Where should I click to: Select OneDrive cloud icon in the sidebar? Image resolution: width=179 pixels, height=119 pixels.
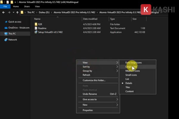click(6, 28)
